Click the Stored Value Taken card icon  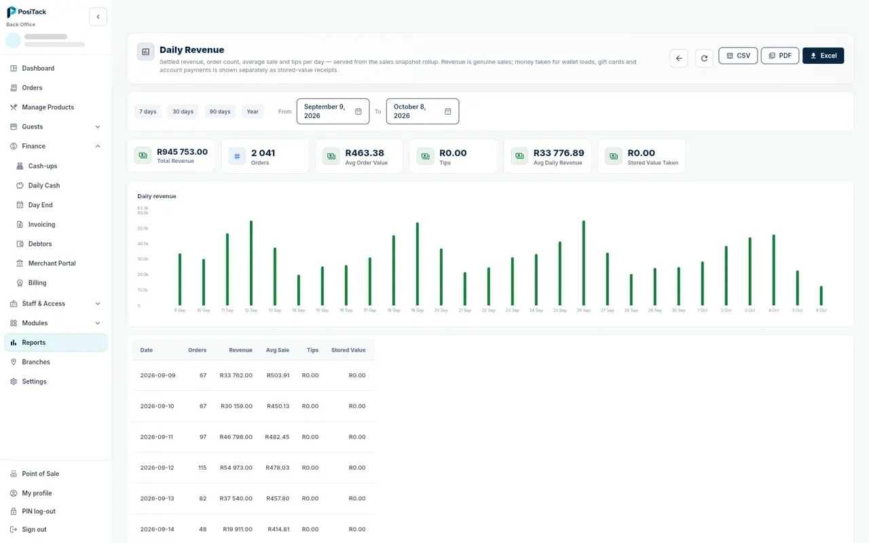(x=614, y=156)
